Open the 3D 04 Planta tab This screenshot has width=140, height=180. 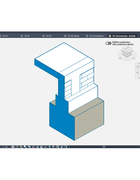72,36
